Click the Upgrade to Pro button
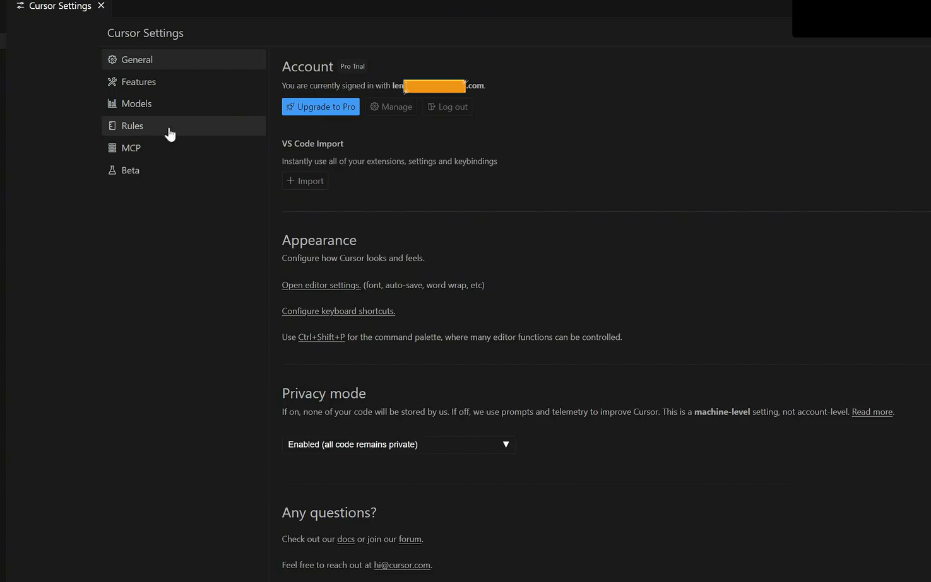The width and height of the screenshot is (931, 582). [321, 107]
